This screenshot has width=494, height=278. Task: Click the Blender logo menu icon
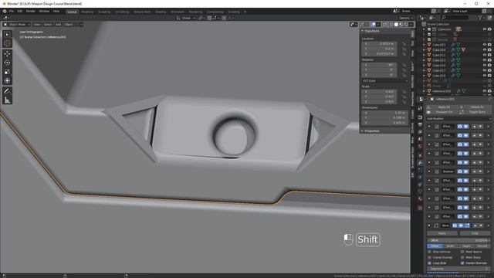5,12
